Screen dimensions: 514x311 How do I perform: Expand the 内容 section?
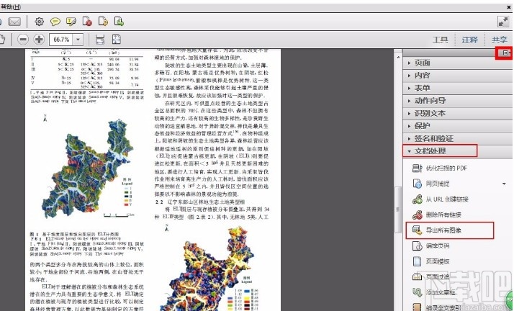click(x=457, y=76)
